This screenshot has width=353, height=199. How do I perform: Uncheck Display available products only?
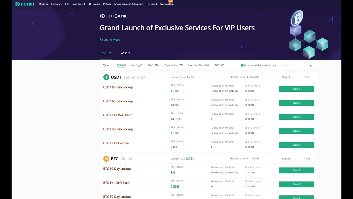point(242,65)
